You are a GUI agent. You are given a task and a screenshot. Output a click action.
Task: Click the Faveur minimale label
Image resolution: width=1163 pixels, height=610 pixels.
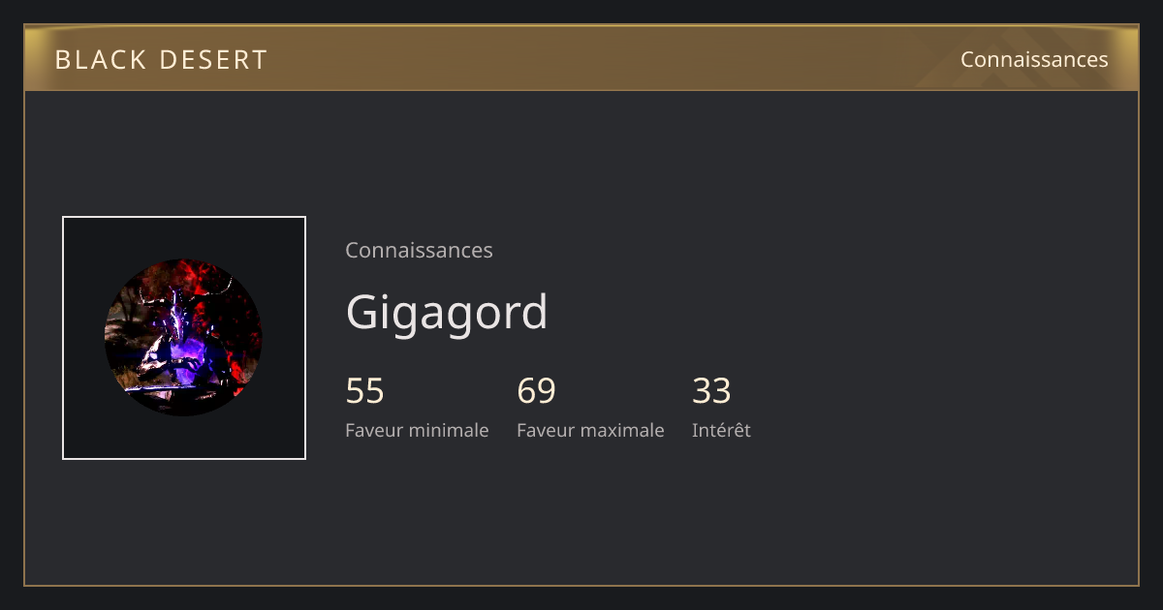point(417,430)
